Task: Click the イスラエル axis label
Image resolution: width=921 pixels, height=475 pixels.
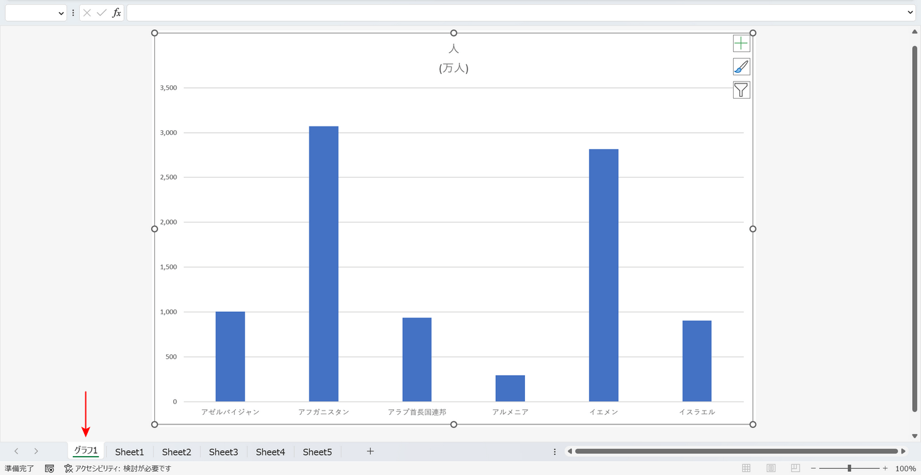Action: pos(697,412)
